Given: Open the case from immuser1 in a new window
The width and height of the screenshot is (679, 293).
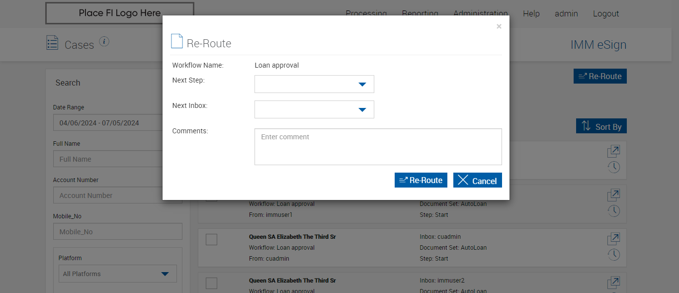Looking at the screenshot, I should click(613, 195).
